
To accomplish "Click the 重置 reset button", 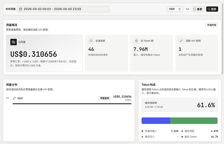I will click(198, 9).
